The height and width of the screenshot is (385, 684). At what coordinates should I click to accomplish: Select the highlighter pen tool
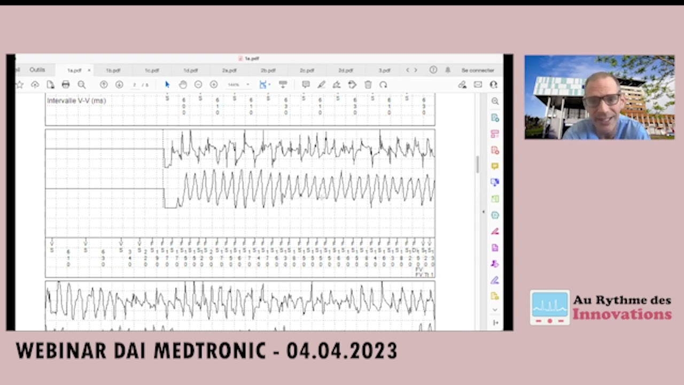click(321, 84)
